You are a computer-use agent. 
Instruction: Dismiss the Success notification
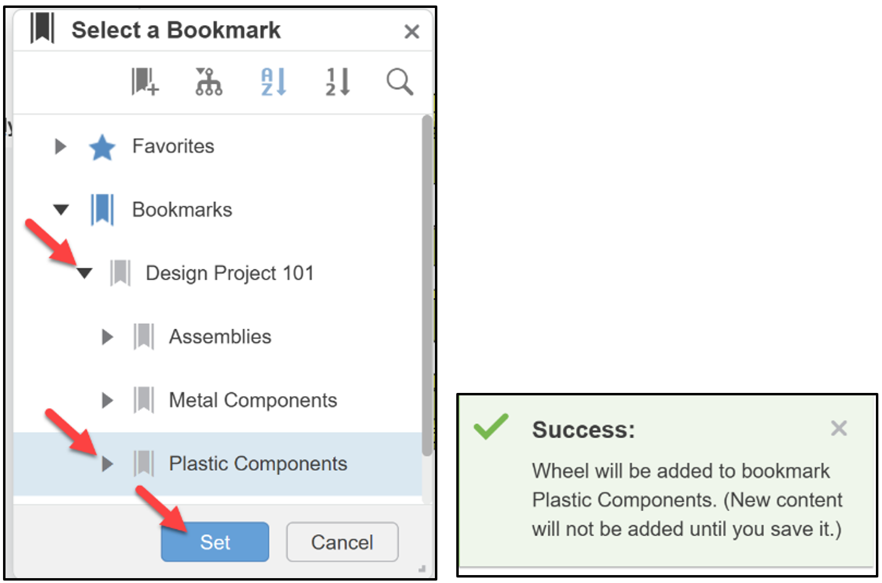839,428
